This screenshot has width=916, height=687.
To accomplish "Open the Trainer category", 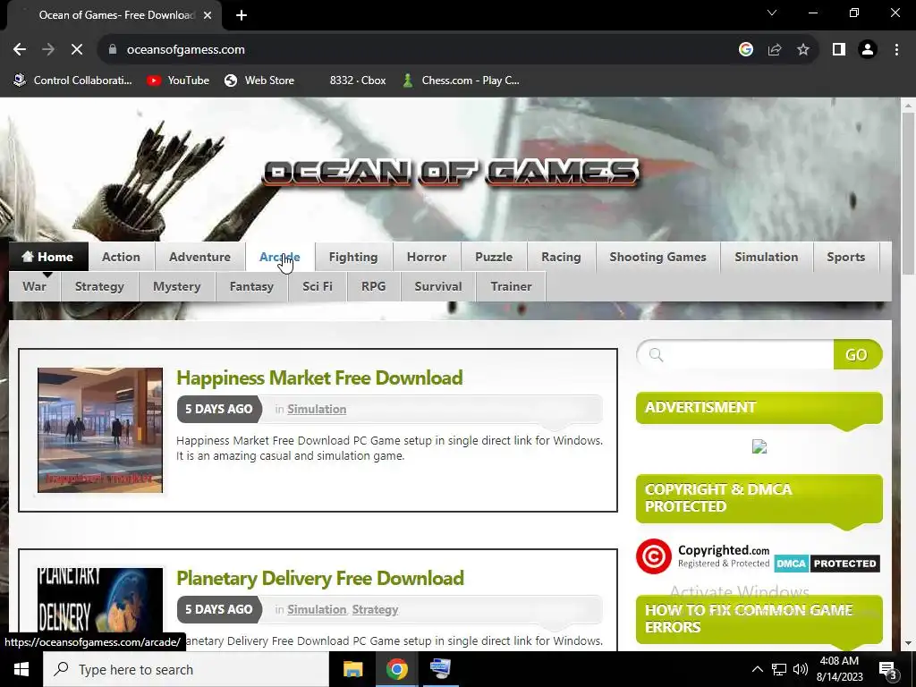I will 511,286.
